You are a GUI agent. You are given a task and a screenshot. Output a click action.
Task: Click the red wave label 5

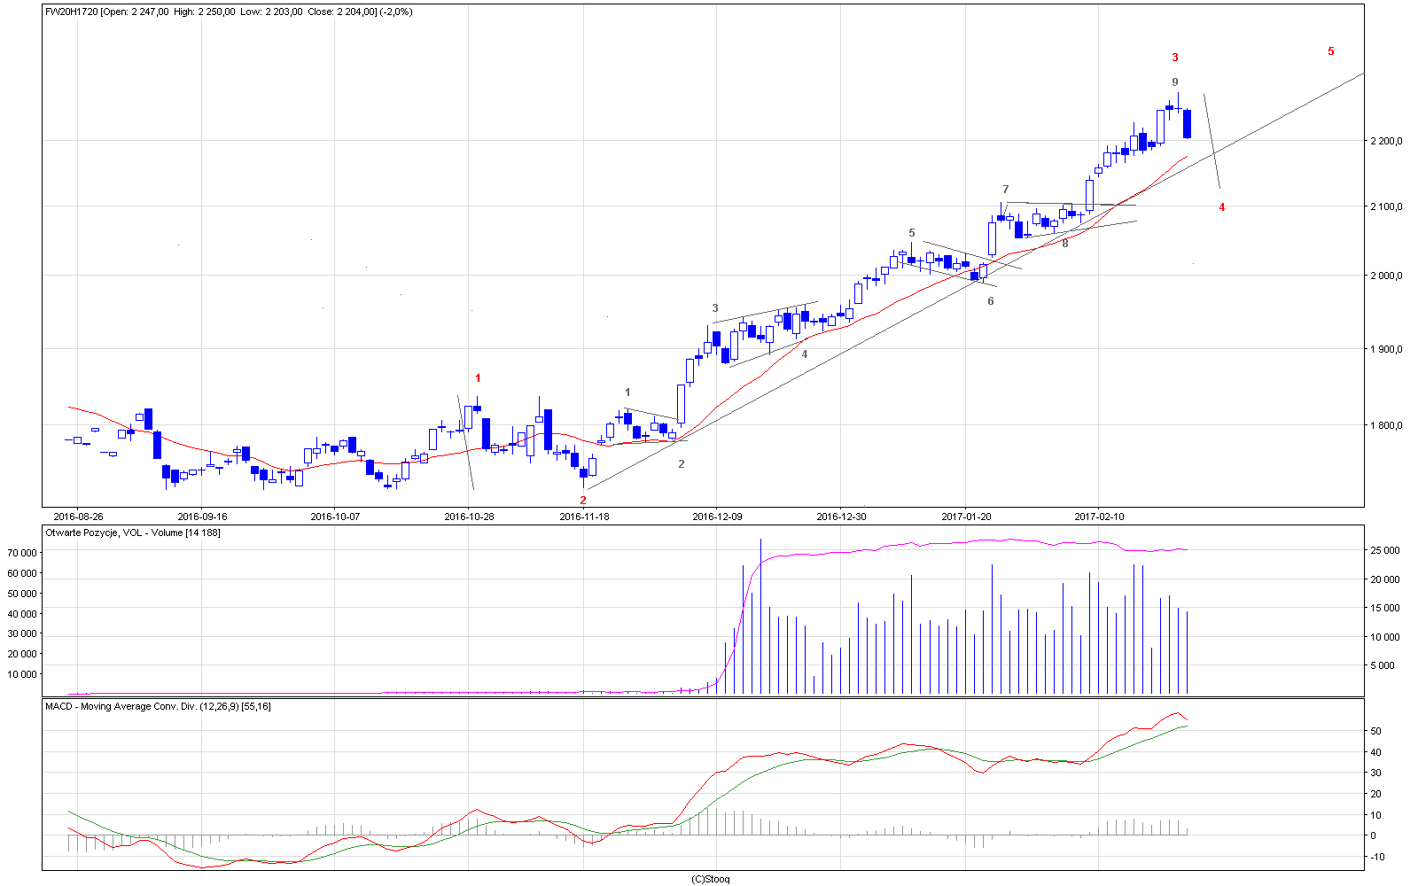point(1330,51)
